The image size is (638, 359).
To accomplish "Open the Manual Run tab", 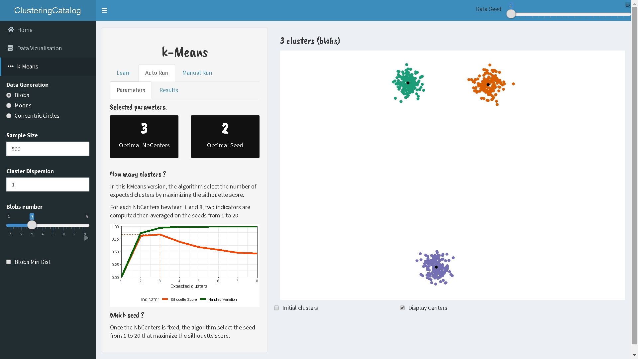I will tap(197, 73).
